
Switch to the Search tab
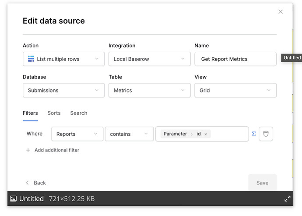[x=79, y=113]
